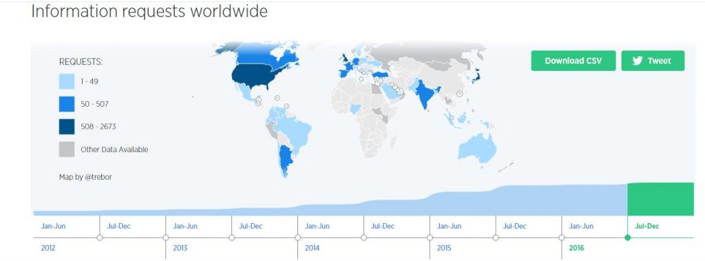705x261 pixels.
Task: Open the @trebor map credit link
Action: click(98, 177)
